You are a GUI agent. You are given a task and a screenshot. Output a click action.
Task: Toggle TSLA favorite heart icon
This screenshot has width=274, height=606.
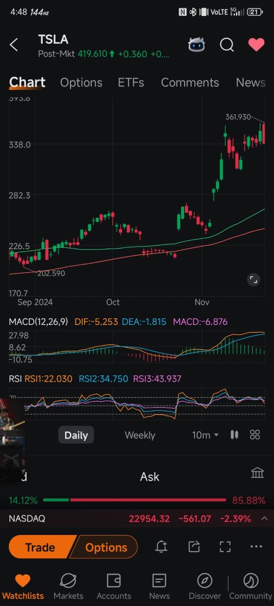256,45
